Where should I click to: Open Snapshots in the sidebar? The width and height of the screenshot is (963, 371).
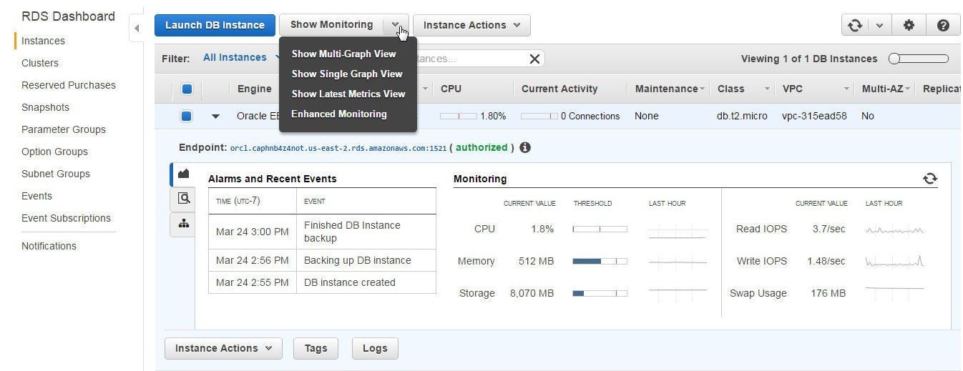45,107
